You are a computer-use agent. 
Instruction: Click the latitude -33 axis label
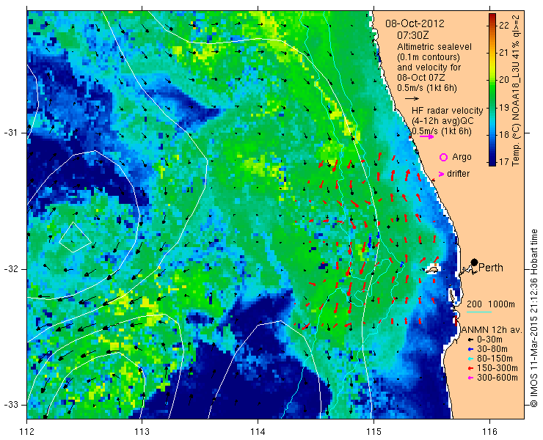coord(10,404)
